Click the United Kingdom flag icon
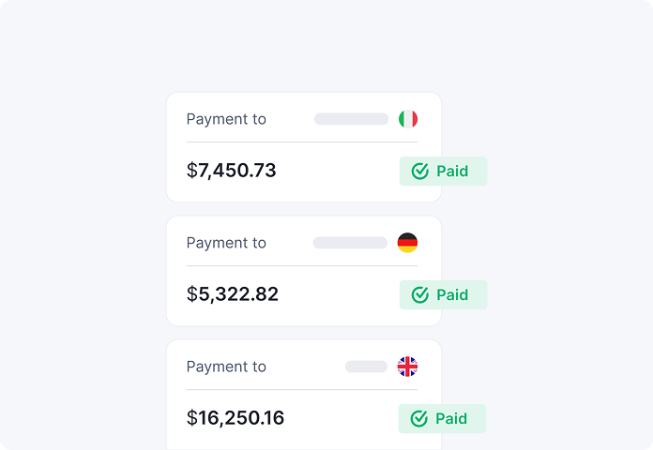The height and width of the screenshot is (450, 653). [407, 367]
